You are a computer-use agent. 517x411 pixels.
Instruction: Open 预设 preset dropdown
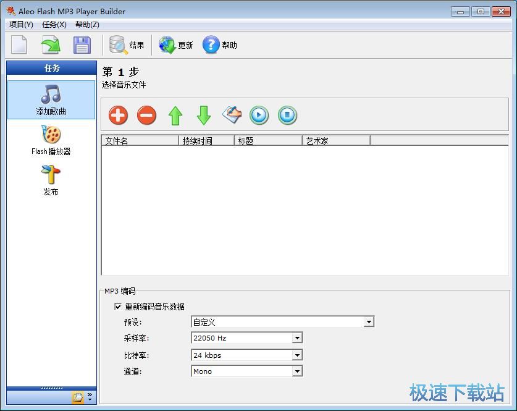[x=369, y=321]
